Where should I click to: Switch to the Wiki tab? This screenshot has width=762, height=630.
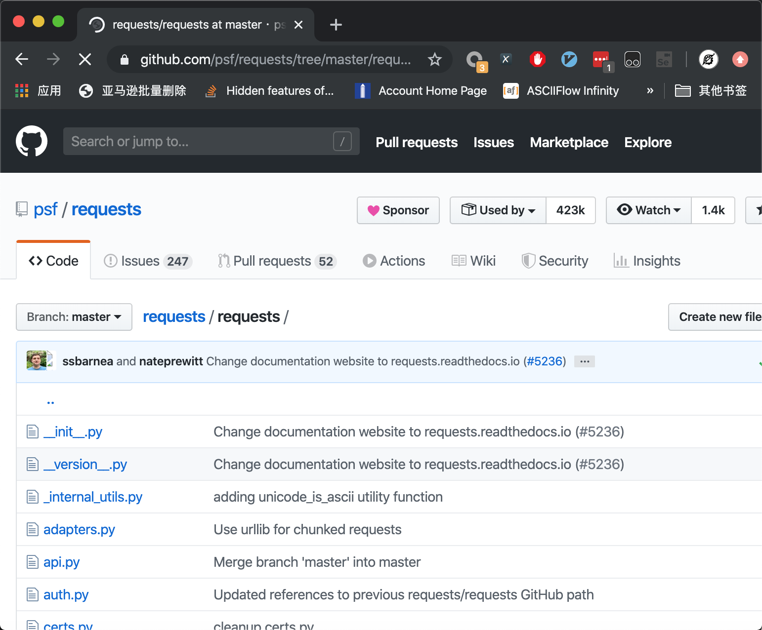(473, 261)
